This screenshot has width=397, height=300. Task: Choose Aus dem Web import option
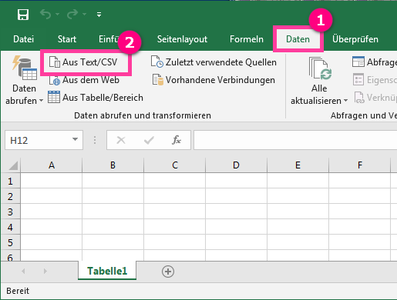[91, 80]
